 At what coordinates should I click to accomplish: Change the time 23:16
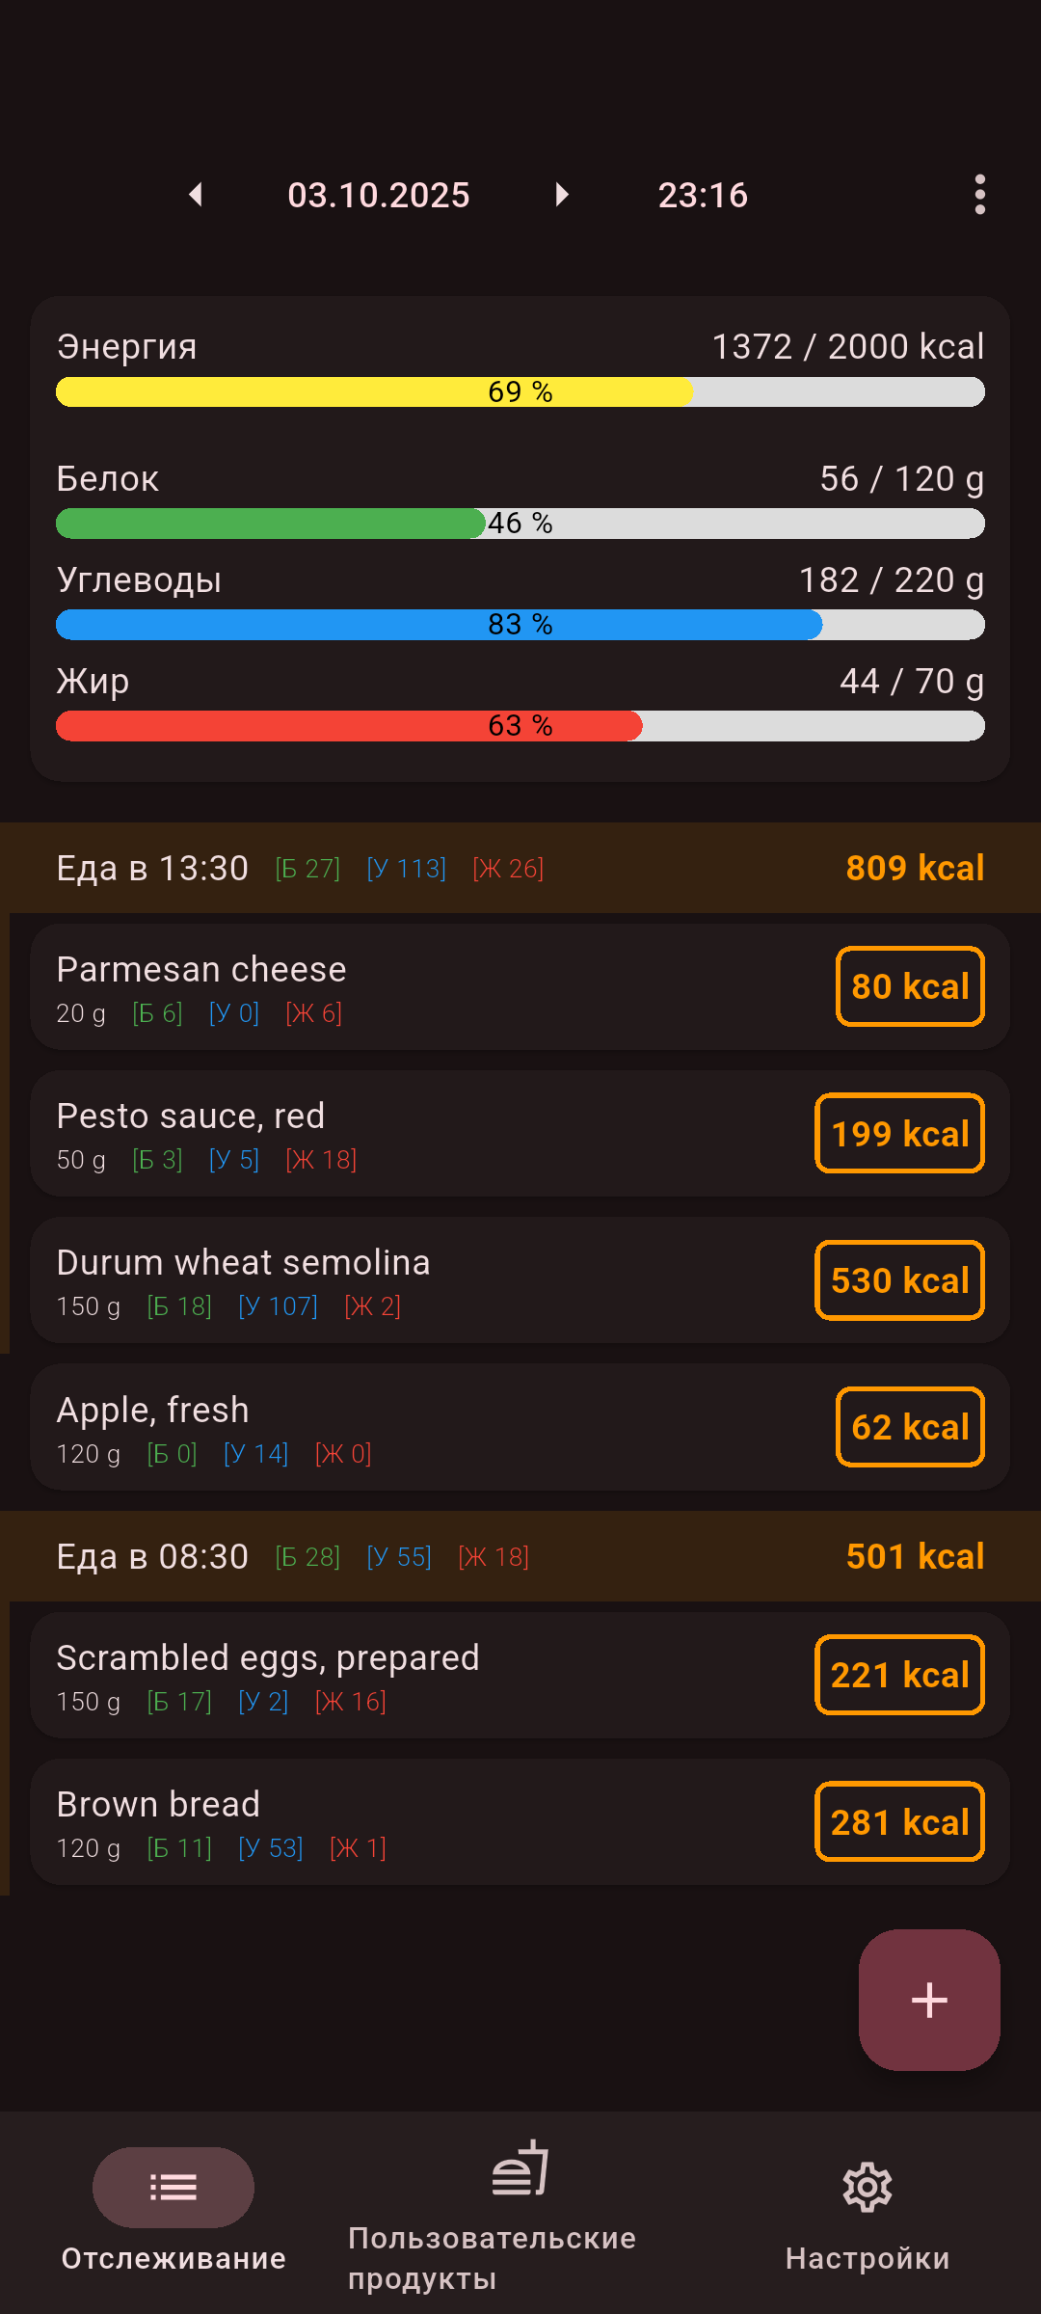click(703, 195)
